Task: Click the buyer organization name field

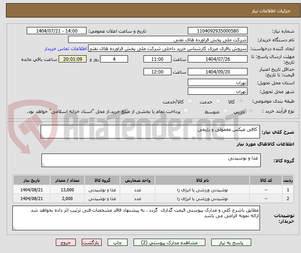Action: point(158,40)
